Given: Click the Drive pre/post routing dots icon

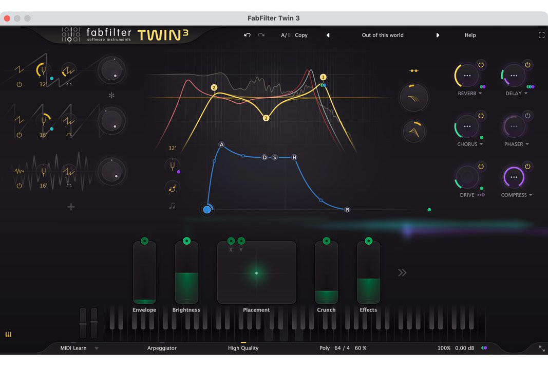Looking at the screenshot, I should (481, 195).
